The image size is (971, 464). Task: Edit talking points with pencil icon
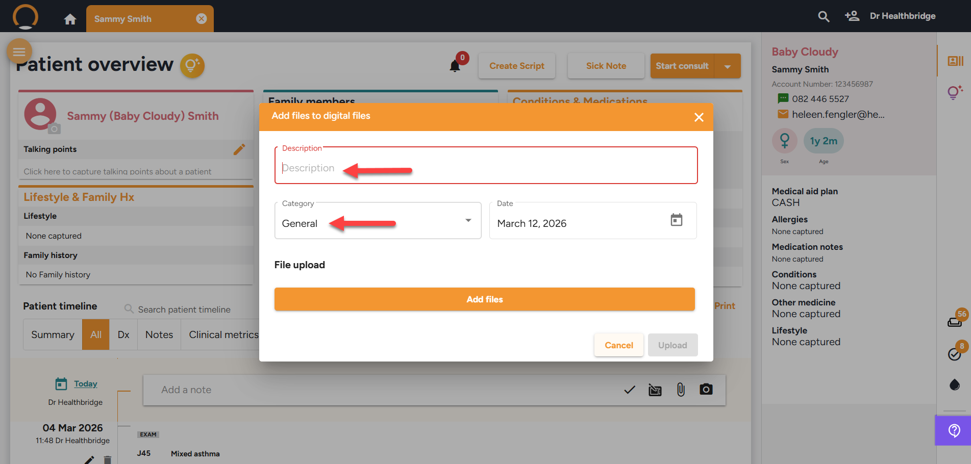point(239,149)
